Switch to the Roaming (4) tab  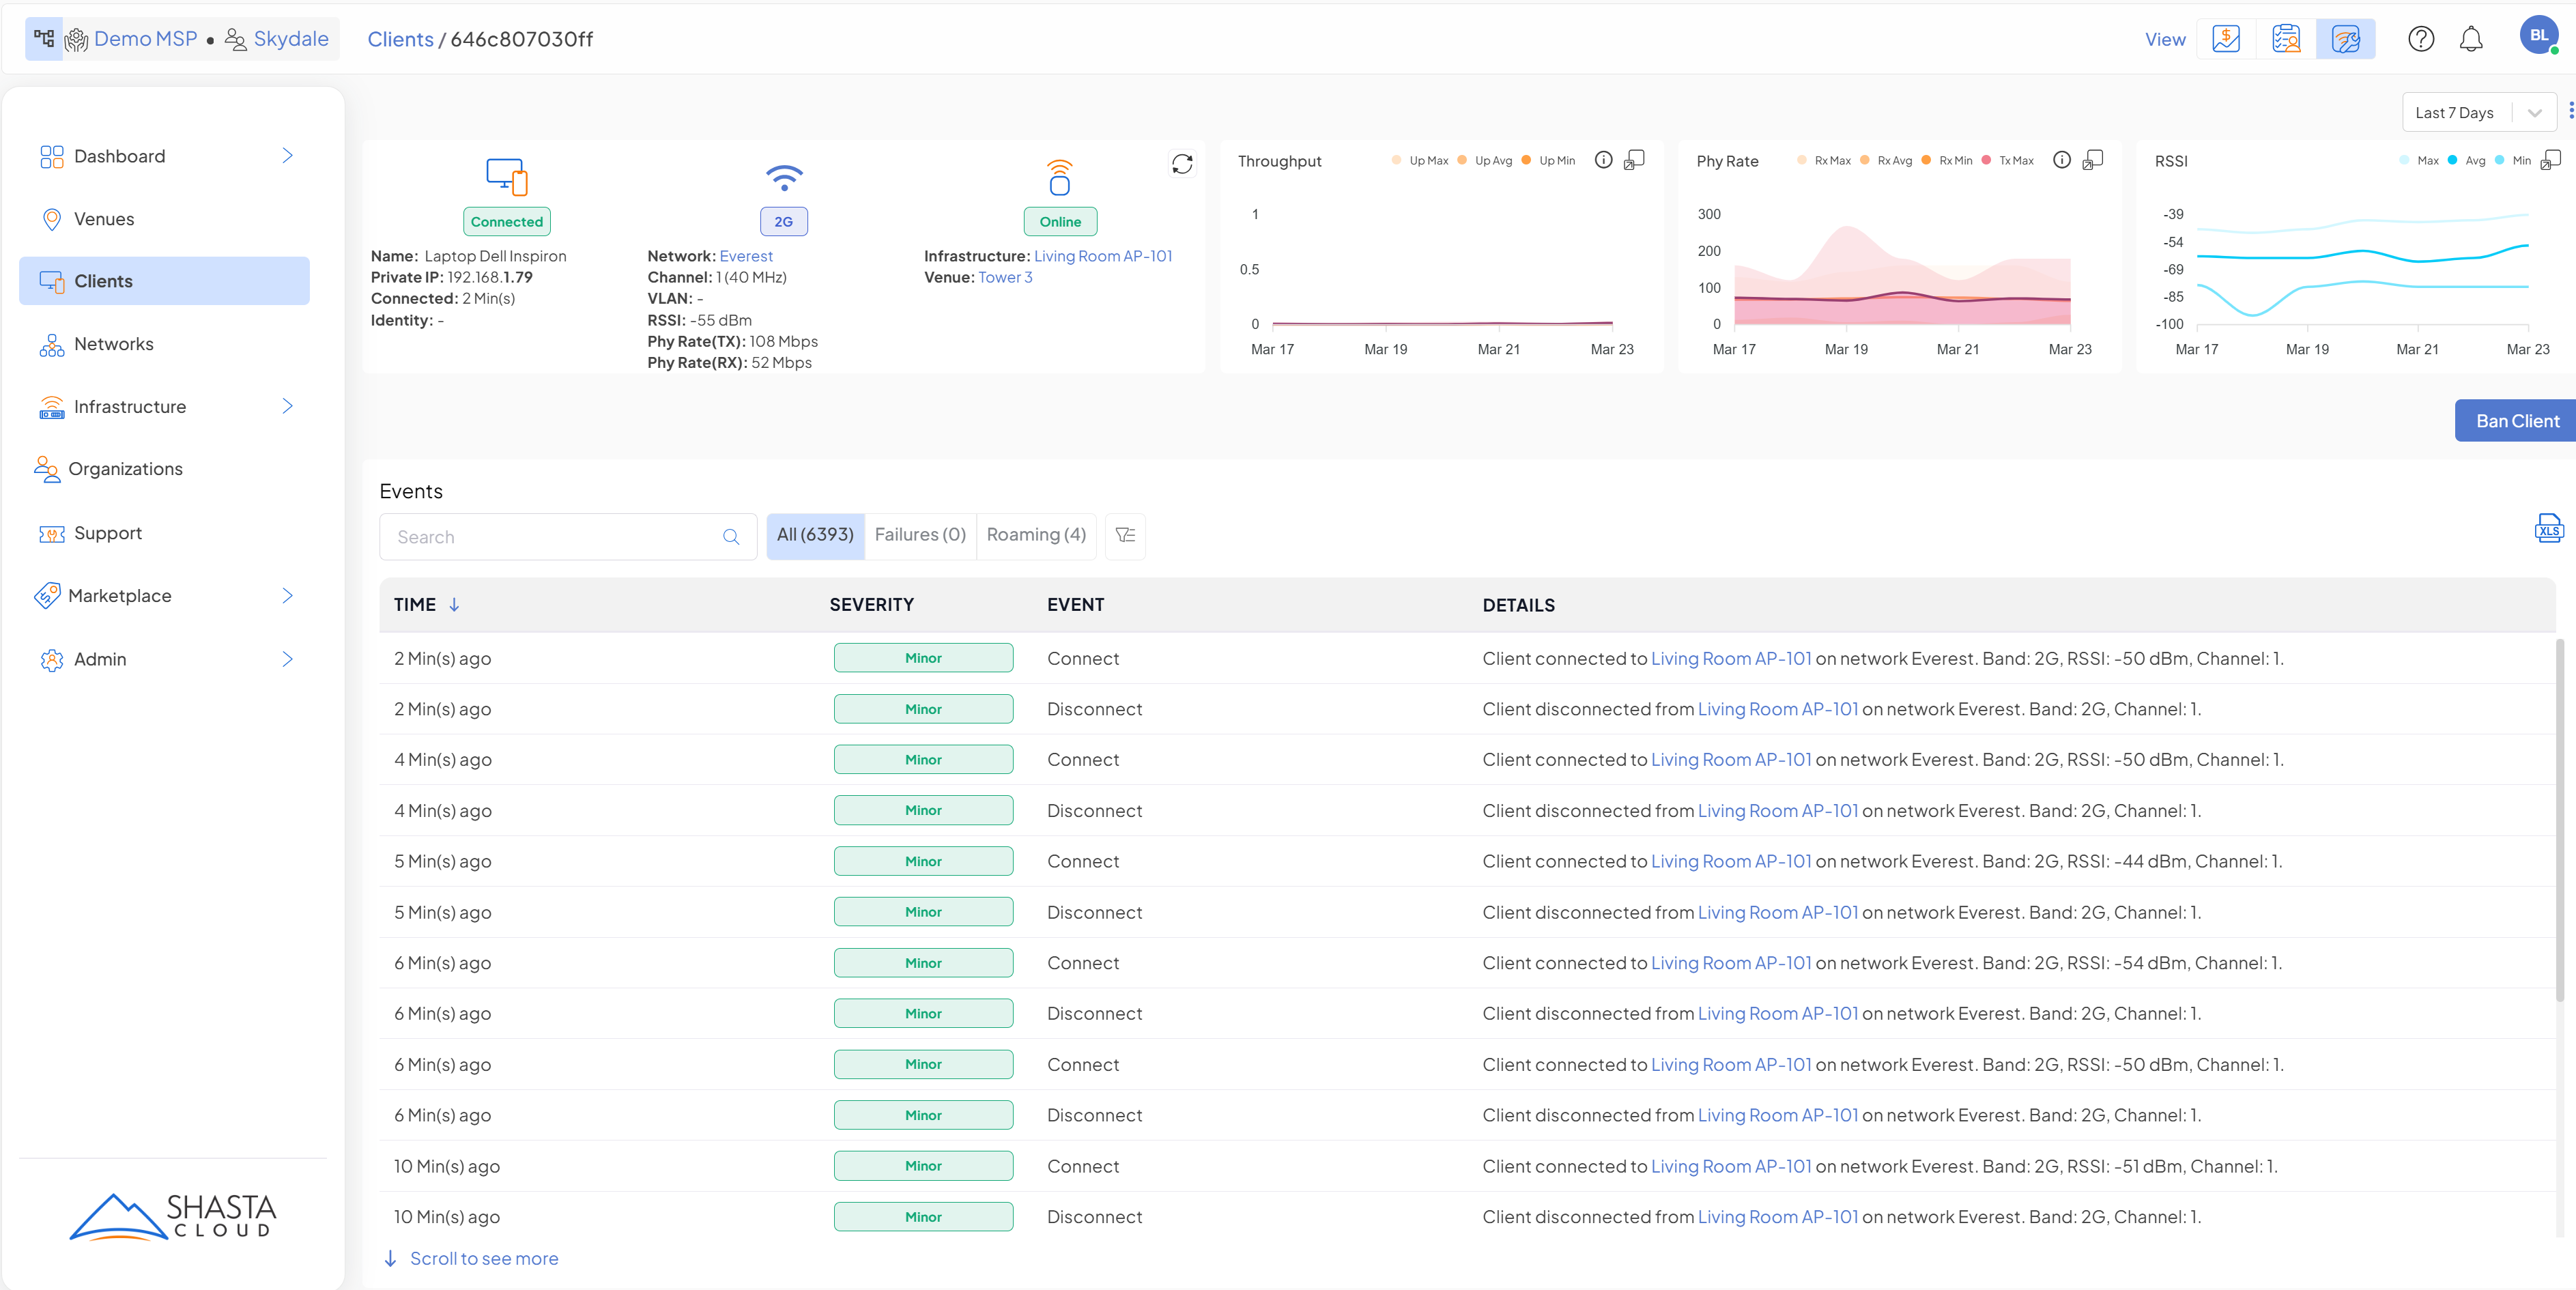[1035, 535]
